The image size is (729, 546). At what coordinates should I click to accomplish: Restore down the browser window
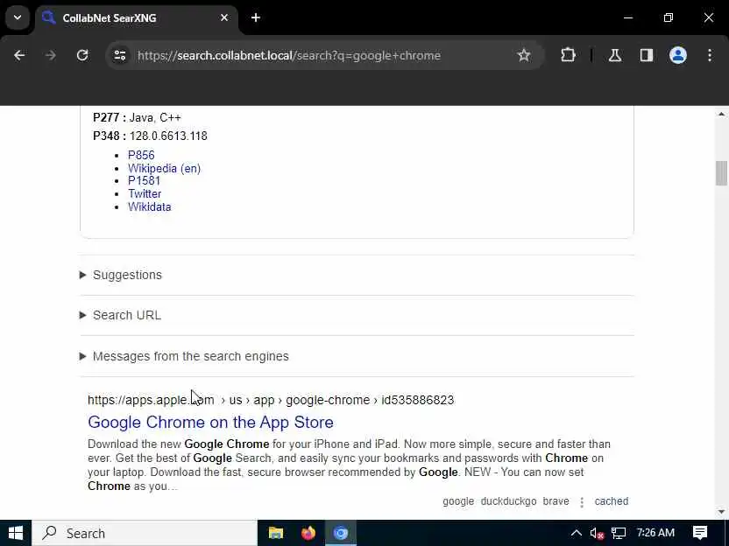tap(668, 17)
